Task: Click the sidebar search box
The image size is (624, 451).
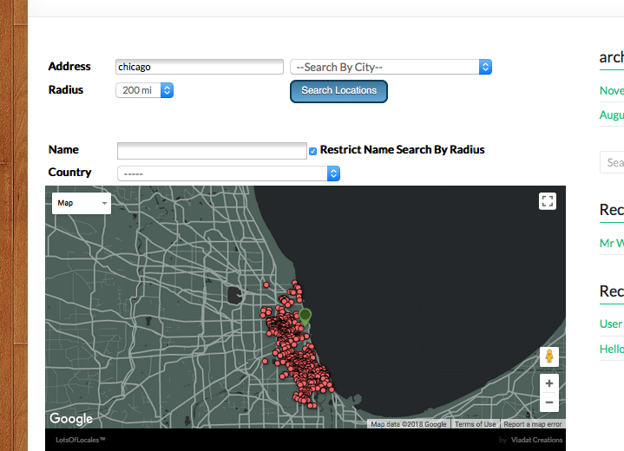Action: [x=612, y=162]
